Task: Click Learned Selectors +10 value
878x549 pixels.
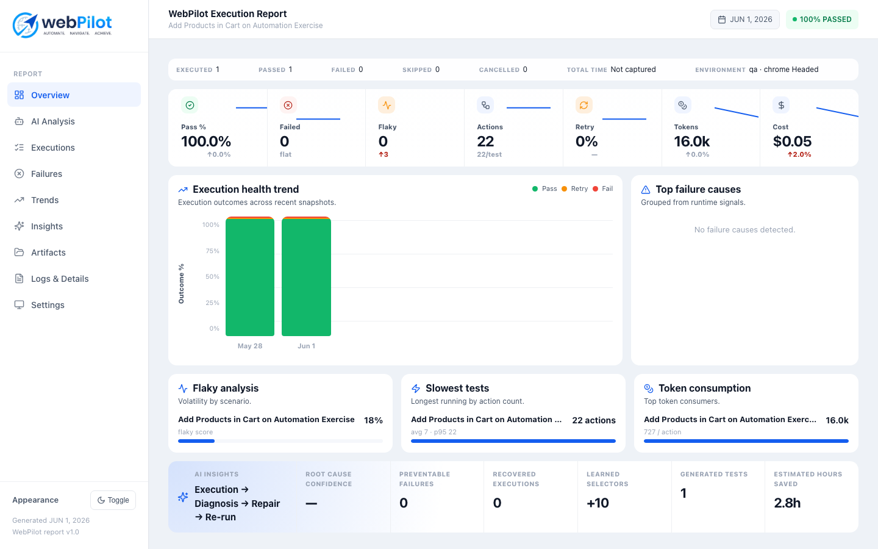Action: (598, 503)
